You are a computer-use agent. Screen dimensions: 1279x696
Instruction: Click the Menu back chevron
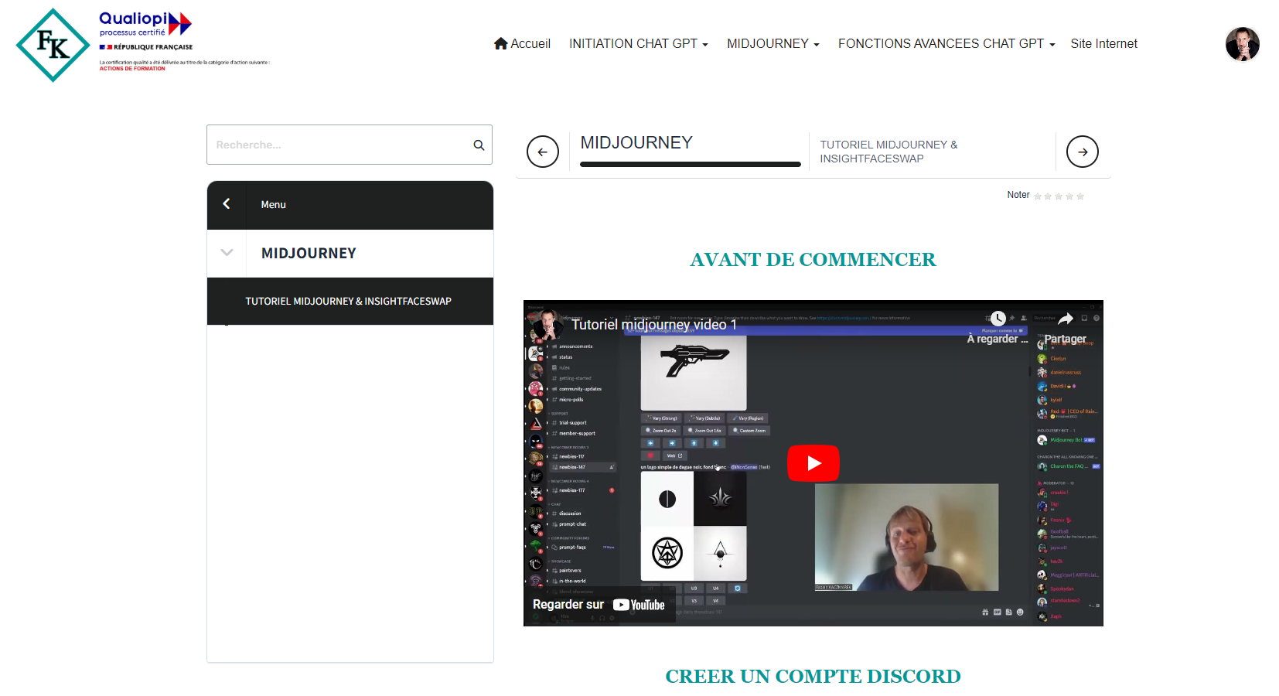click(x=227, y=204)
